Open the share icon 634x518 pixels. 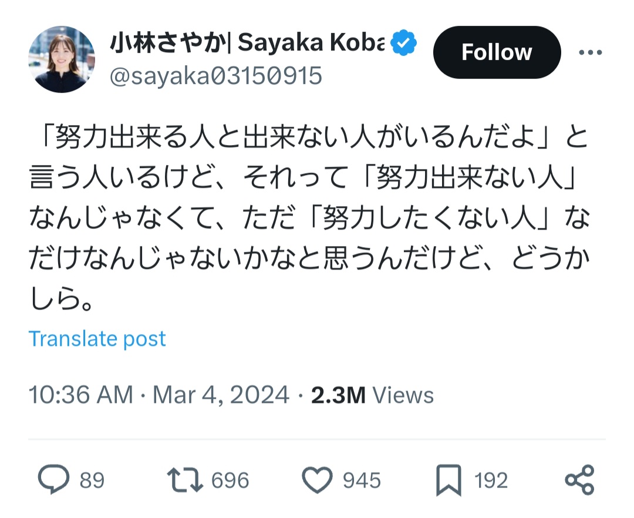point(579,480)
